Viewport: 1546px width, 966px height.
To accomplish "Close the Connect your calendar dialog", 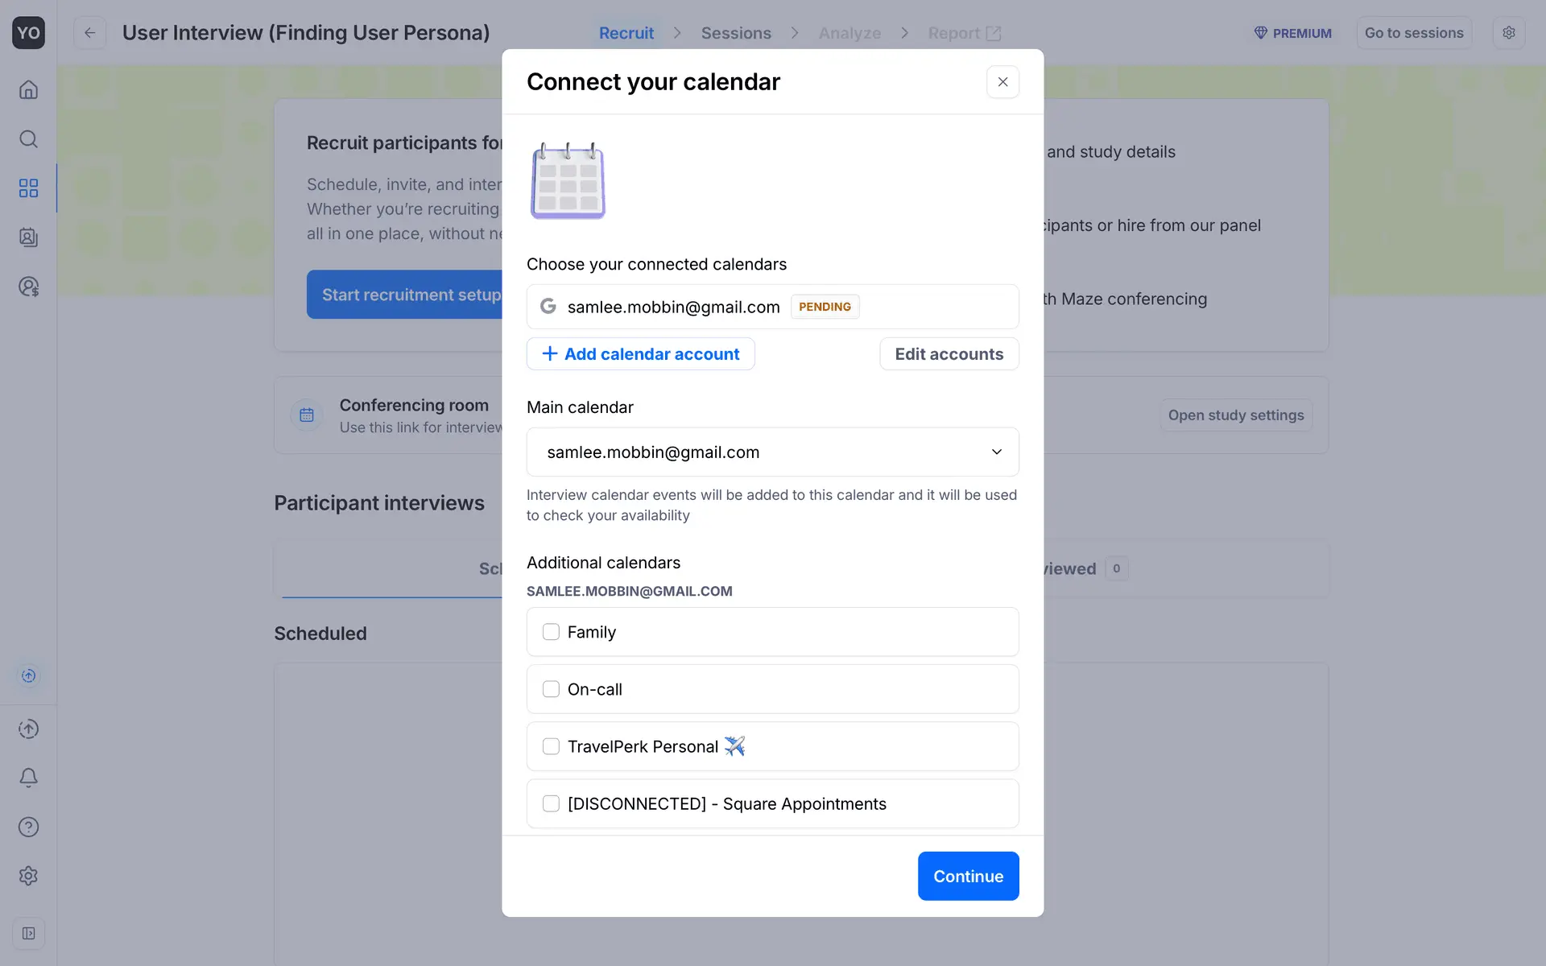I will click(x=1002, y=82).
